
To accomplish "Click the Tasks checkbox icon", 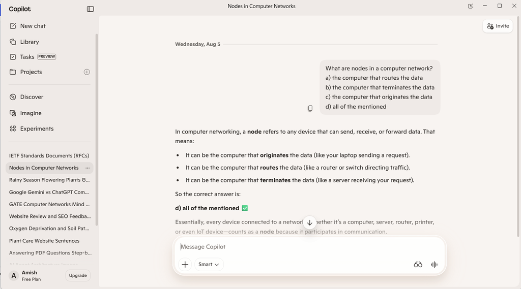I will 13,57.
